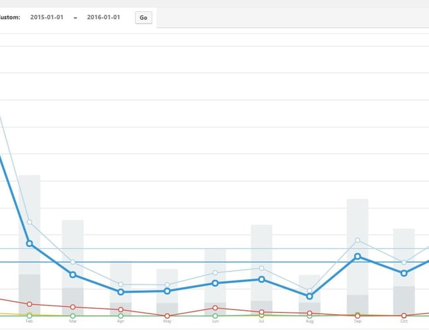Select thick blue line point for May
The width and height of the screenshot is (429, 330).
pyautogui.click(x=168, y=291)
